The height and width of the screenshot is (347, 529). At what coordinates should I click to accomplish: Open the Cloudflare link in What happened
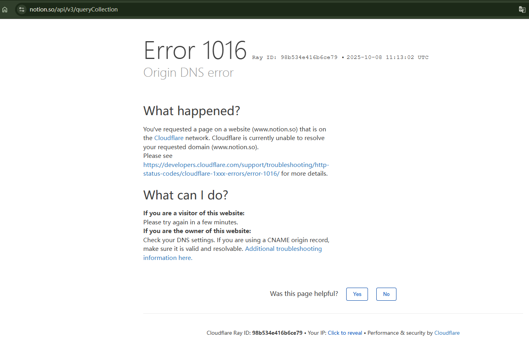pyautogui.click(x=169, y=138)
